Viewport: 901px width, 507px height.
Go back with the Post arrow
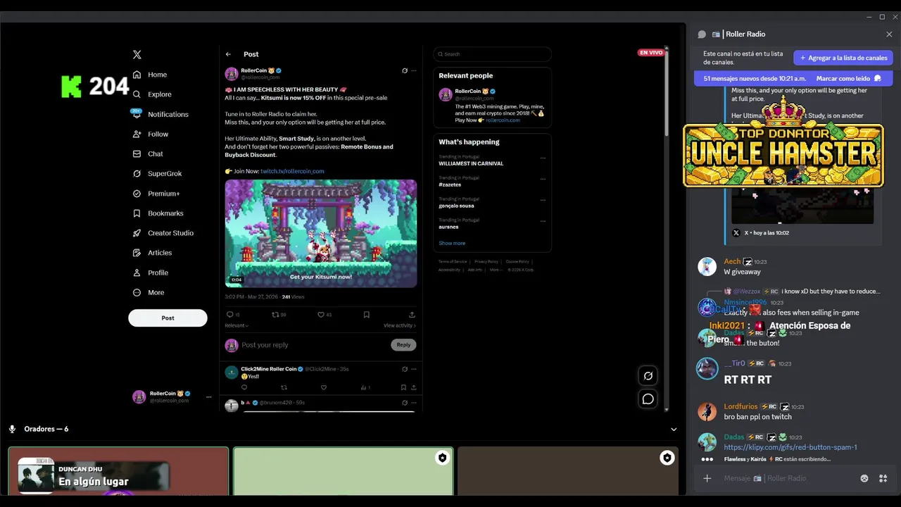(228, 54)
